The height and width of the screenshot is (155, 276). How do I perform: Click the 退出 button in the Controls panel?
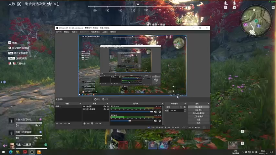click(199, 123)
